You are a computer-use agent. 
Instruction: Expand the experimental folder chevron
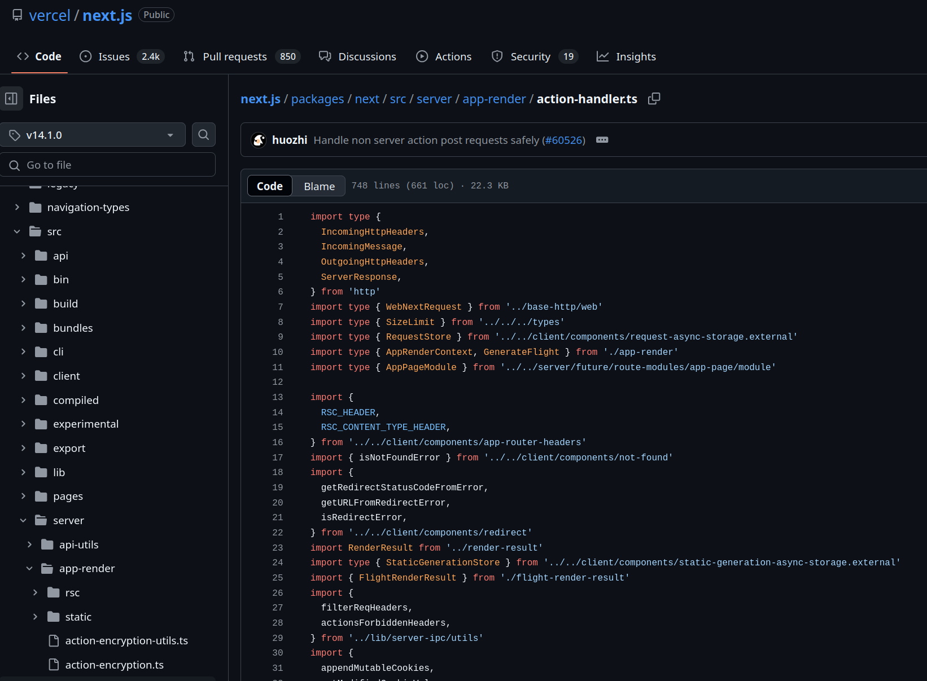[x=23, y=424]
